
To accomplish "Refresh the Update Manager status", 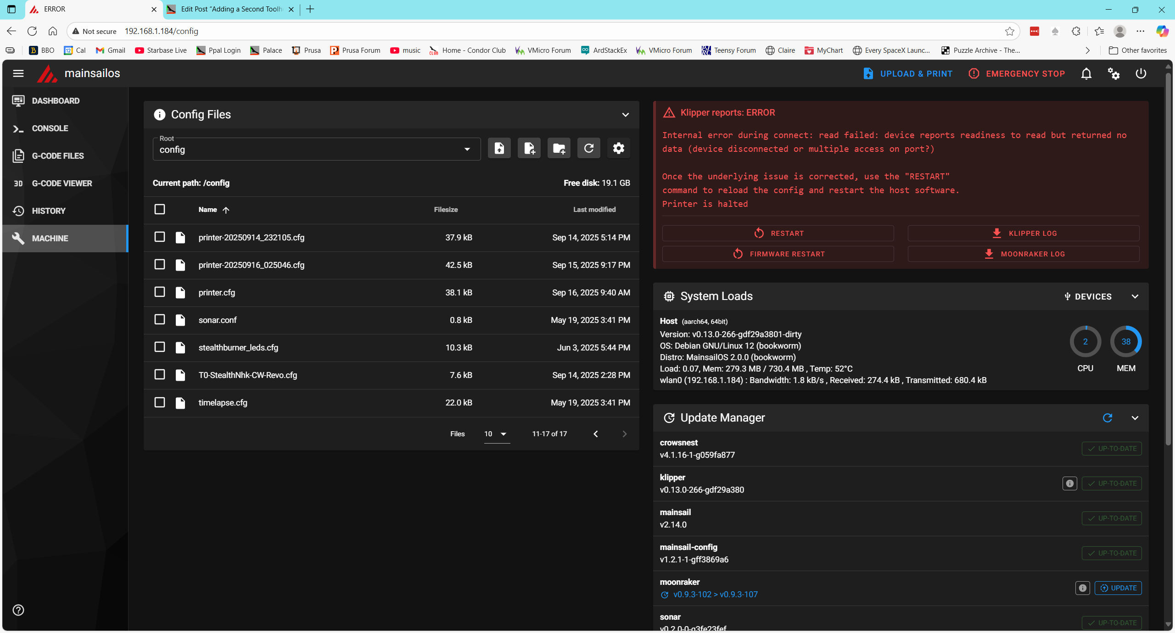I will [x=1107, y=417].
